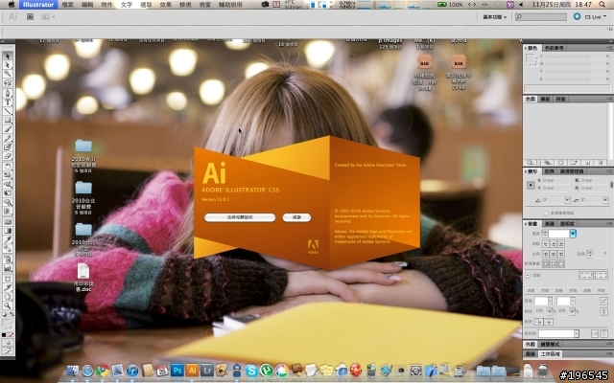Viewport: 614px width, 383px height.
Task: Click the search field in application bar
Action: coord(541,17)
